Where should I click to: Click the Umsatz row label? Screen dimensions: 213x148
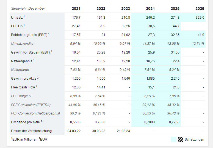point(16,17)
